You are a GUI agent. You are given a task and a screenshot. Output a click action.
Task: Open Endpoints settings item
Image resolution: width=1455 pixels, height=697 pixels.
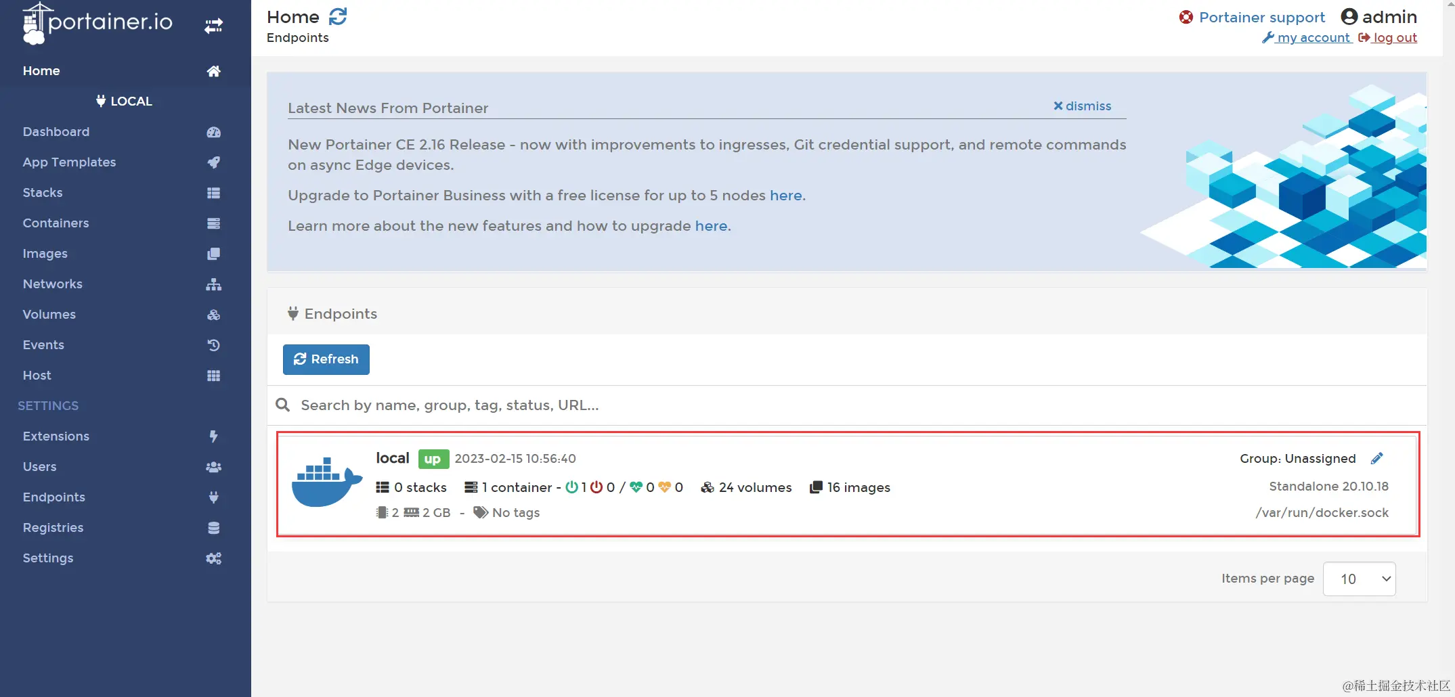click(53, 497)
